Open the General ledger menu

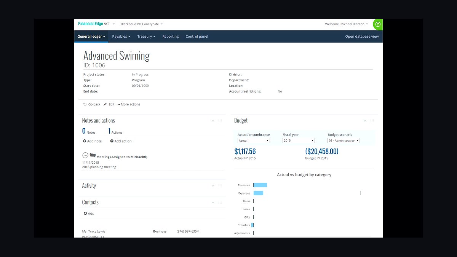[91, 37]
